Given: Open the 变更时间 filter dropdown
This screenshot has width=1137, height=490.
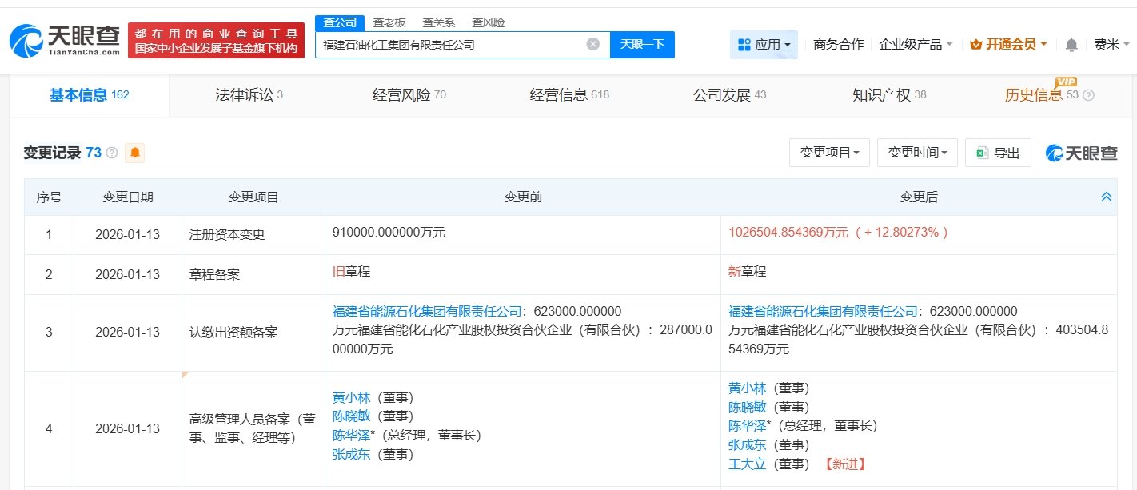Looking at the screenshot, I should pyautogui.click(x=917, y=153).
